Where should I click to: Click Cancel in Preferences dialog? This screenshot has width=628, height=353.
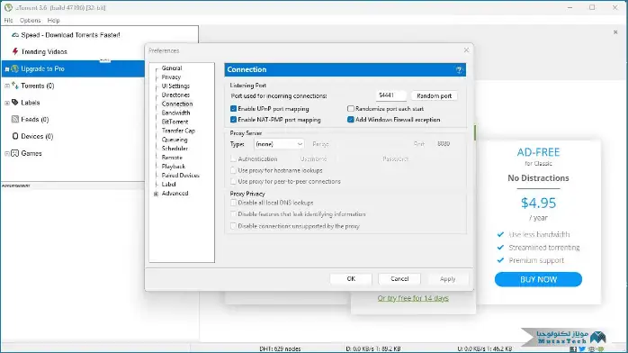coord(399,278)
